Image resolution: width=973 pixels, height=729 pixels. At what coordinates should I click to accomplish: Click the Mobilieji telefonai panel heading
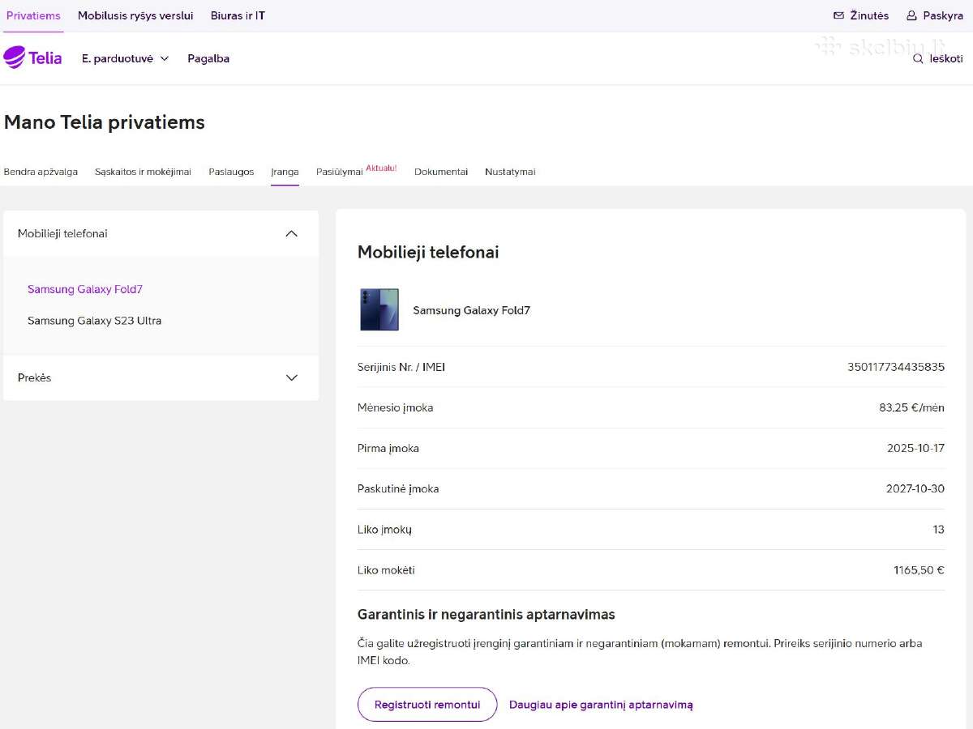coord(428,252)
